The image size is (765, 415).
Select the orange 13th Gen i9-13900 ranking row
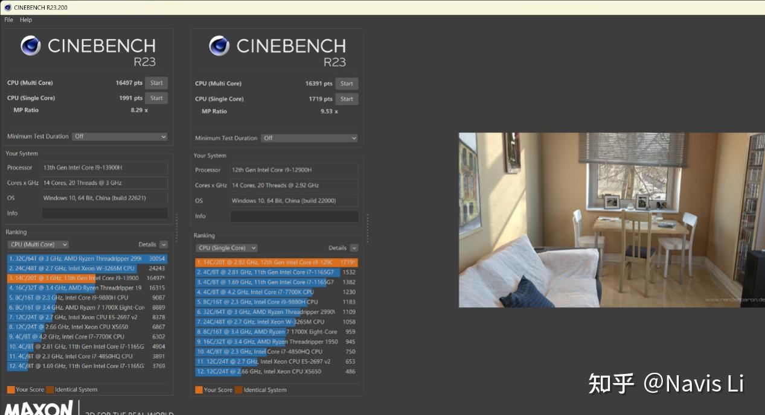tap(88, 278)
